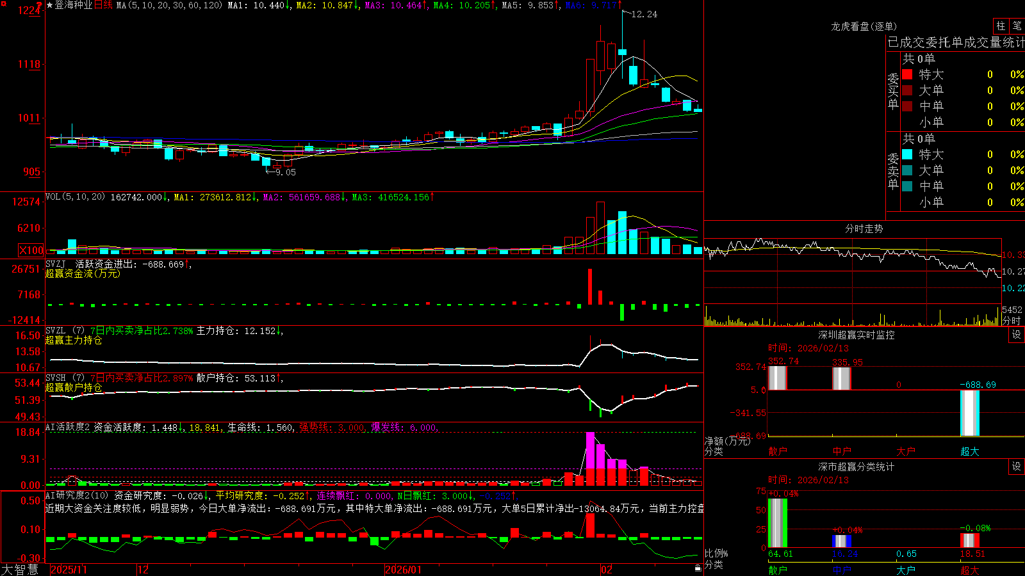Open 设 settings for 深市超赢分类统计
The height and width of the screenshot is (576, 1025).
point(1017,467)
